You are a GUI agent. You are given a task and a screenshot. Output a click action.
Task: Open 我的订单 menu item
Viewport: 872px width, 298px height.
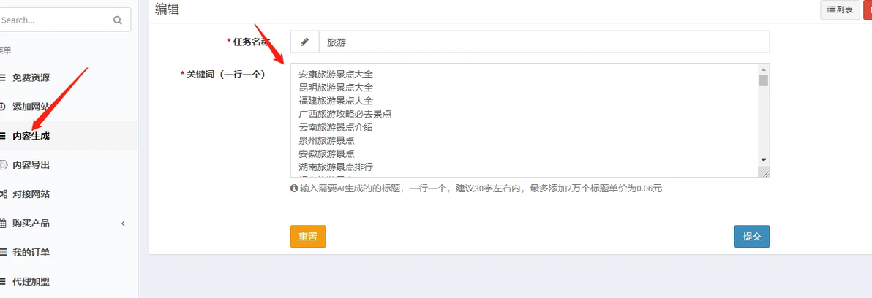[x=31, y=253]
